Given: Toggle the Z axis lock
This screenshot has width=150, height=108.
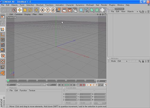Looking at the screenshot, I should coord(53,10).
